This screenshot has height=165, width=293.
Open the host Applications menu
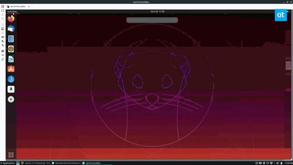[7, 163]
